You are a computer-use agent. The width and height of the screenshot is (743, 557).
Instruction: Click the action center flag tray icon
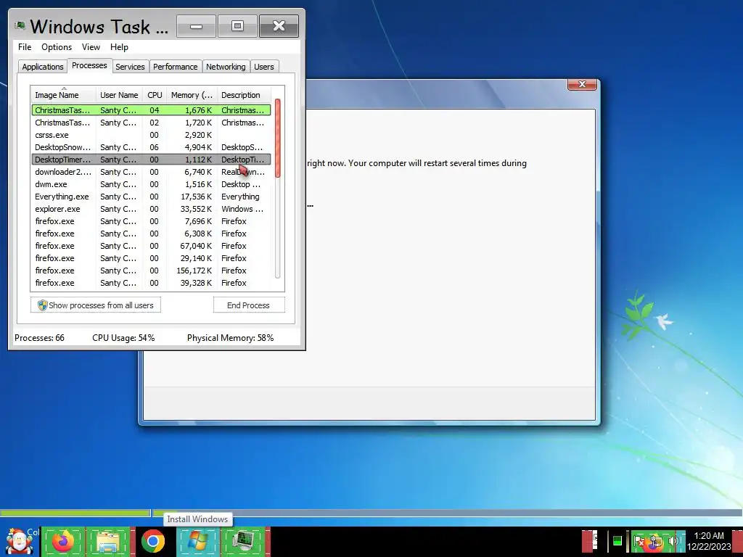tap(639, 541)
